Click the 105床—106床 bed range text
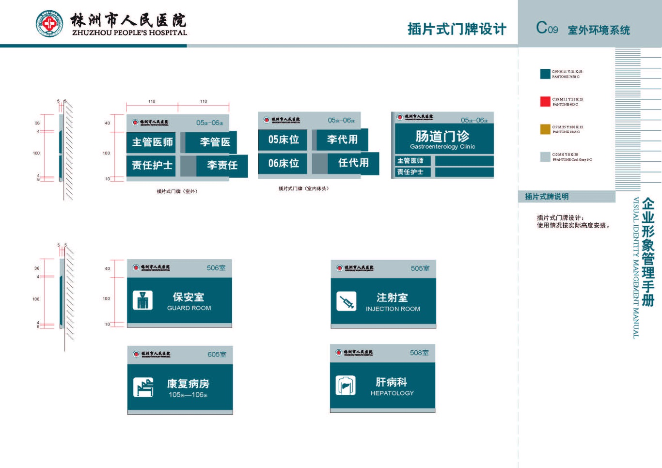This screenshot has height=468, width=662. click(188, 395)
